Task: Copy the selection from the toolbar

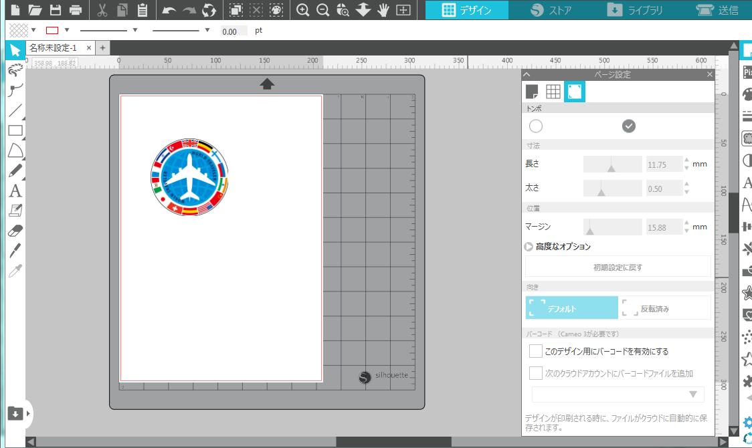Action: [x=122, y=9]
